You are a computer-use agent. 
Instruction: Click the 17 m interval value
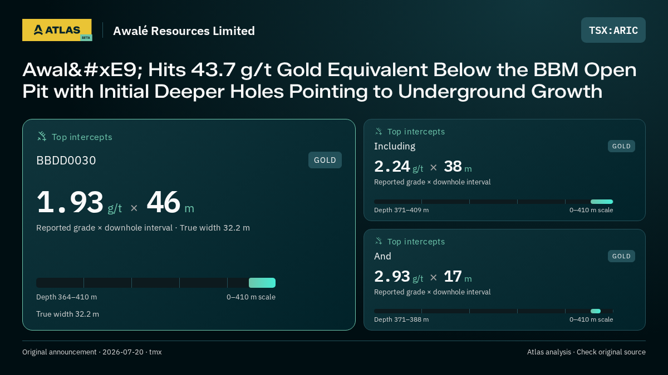(x=458, y=276)
